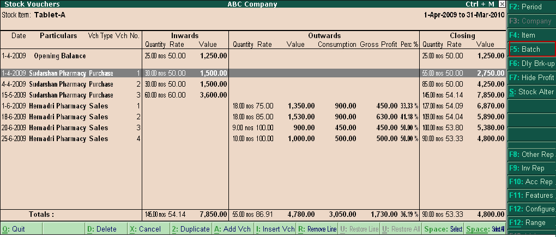Click the Closing column header

point(462,36)
